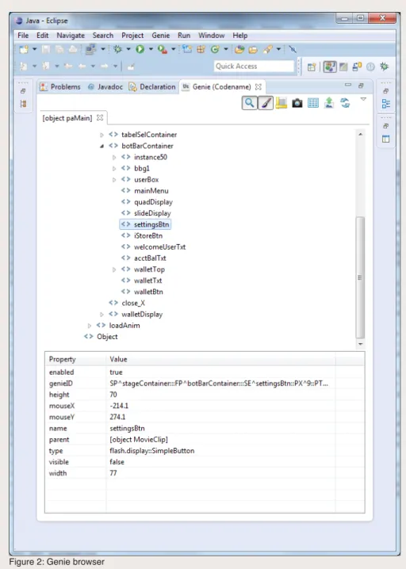Collapse the botBarContainer tree node
Screen dimensions: 406x569
pyautogui.click(x=101, y=147)
